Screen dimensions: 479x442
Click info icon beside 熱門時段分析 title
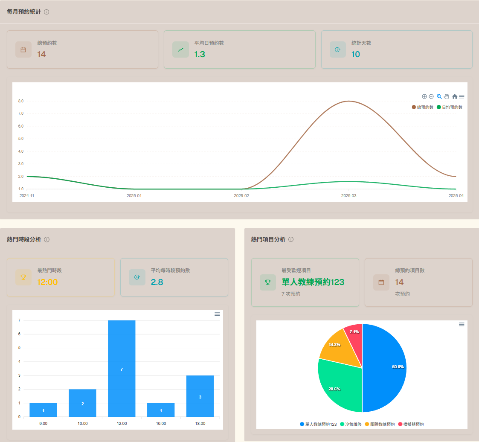[47, 240]
